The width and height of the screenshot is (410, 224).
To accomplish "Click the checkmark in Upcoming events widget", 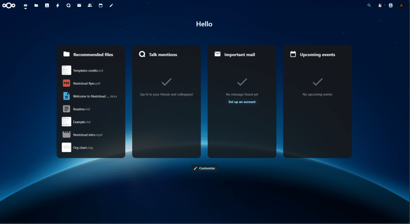I will click(318, 82).
